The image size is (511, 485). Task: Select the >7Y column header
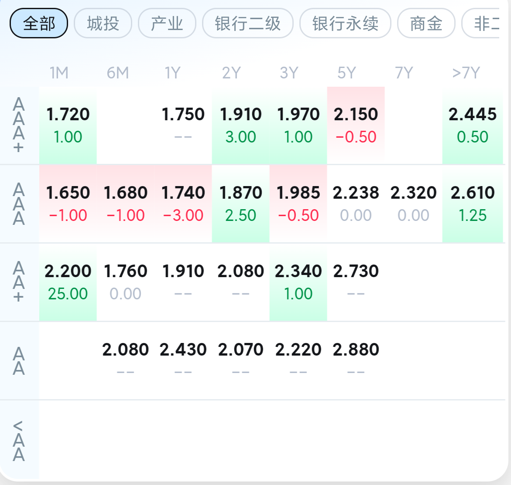tap(466, 73)
